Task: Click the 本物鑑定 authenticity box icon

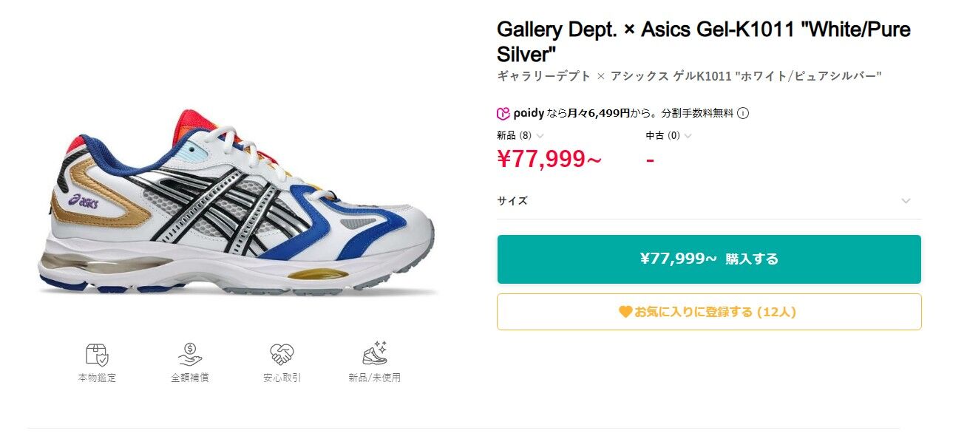Action: [x=97, y=355]
